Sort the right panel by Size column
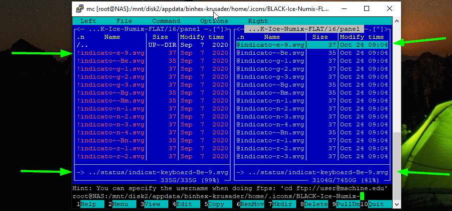The image size is (452, 211). 320,37
